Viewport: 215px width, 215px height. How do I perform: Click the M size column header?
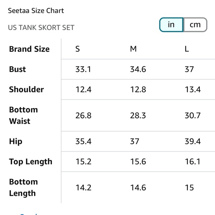[133, 49]
